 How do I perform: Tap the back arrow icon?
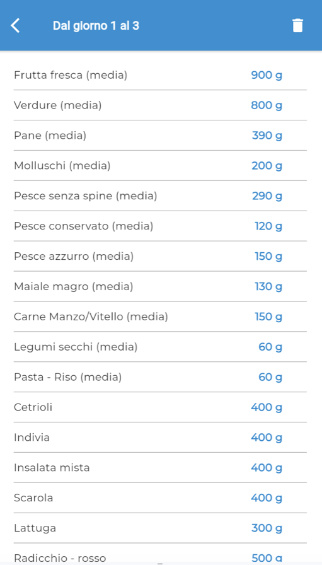(x=15, y=26)
